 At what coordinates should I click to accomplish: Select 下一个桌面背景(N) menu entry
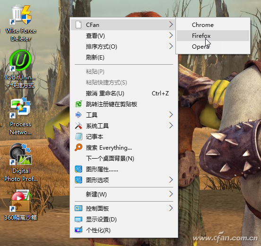coord(124,158)
